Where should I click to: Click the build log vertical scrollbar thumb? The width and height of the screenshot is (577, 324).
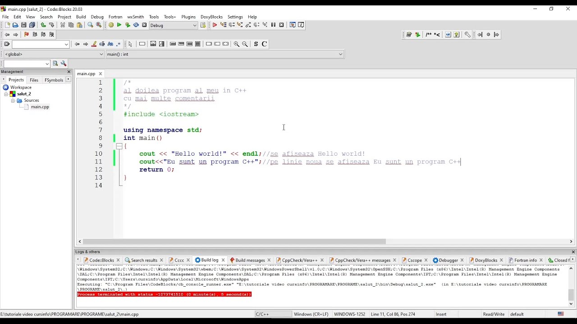pos(571,295)
